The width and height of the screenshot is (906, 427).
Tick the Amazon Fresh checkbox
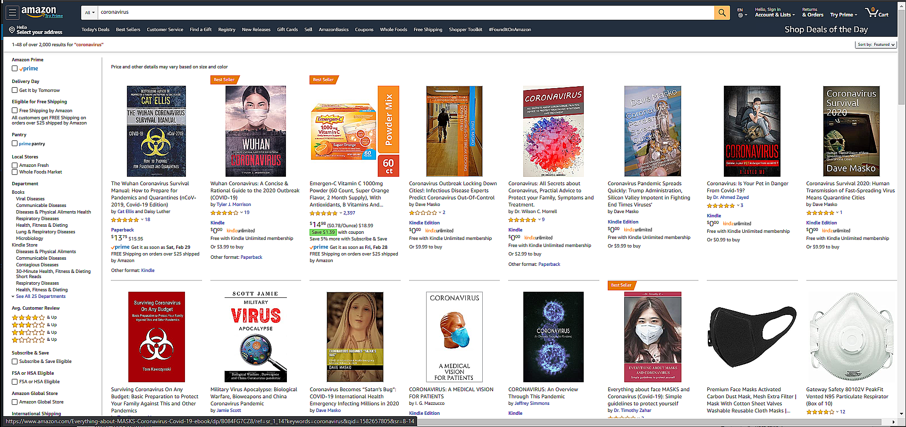point(15,165)
